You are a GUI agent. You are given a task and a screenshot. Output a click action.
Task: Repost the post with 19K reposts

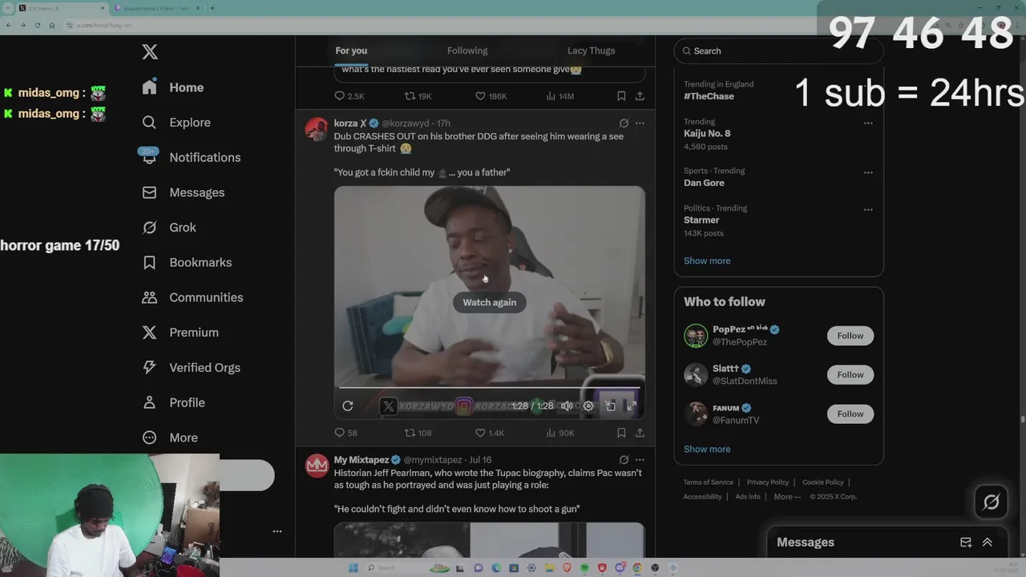point(418,96)
